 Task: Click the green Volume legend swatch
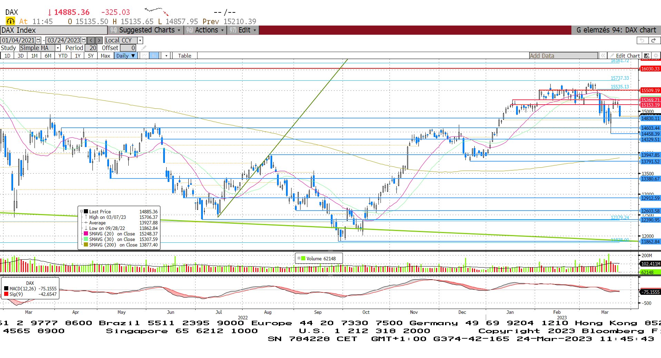click(x=303, y=258)
